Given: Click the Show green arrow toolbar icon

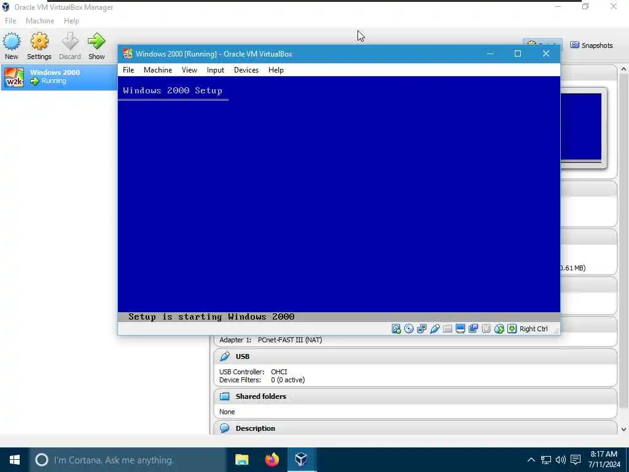Looking at the screenshot, I should tap(96, 45).
